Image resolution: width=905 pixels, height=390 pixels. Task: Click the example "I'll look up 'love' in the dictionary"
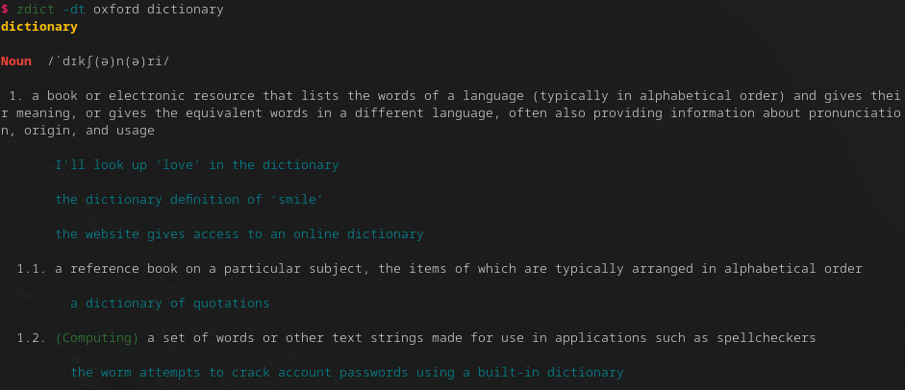coord(197,165)
